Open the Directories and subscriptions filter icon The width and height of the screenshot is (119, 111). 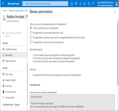click(x=76, y=4)
